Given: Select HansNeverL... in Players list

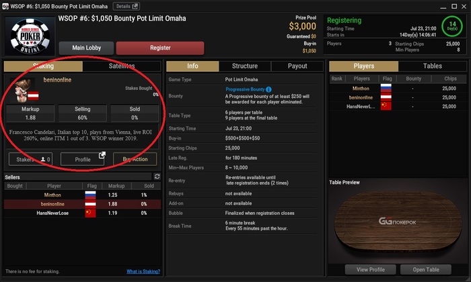Looking at the screenshot, I should 398,106.
